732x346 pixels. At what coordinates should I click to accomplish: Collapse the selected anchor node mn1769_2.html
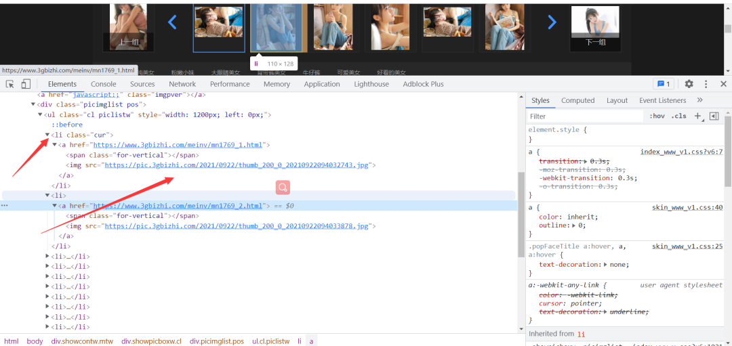click(x=54, y=206)
